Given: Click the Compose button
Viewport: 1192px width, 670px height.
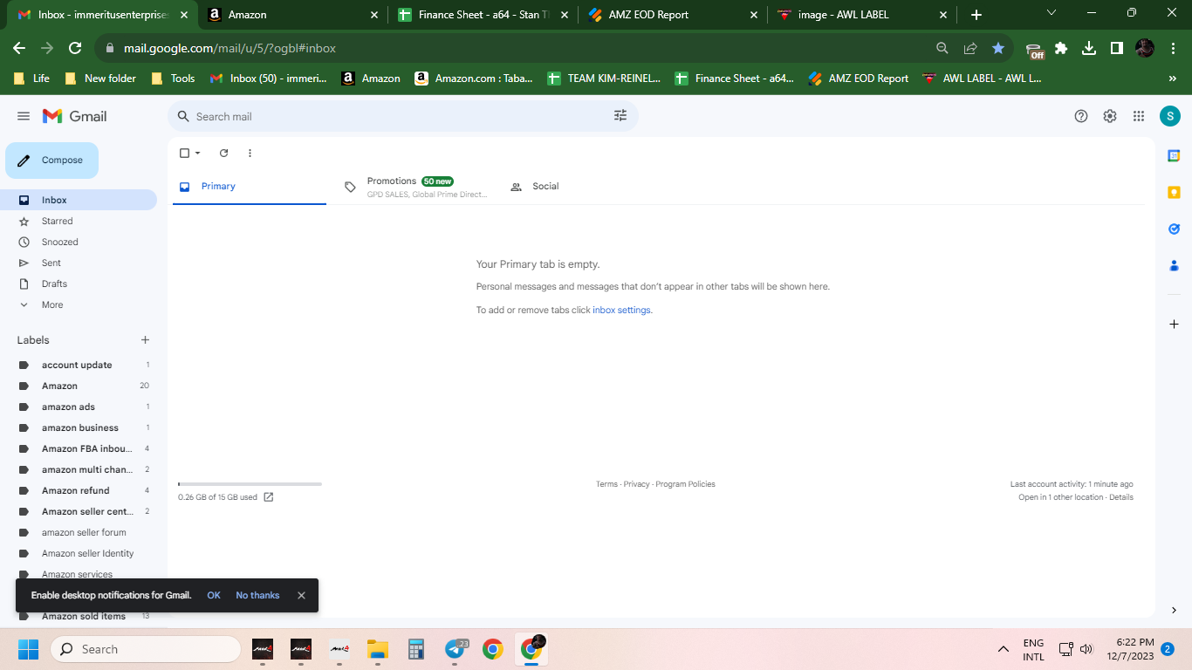Looking at the screenshot, I should coord(51,161).
